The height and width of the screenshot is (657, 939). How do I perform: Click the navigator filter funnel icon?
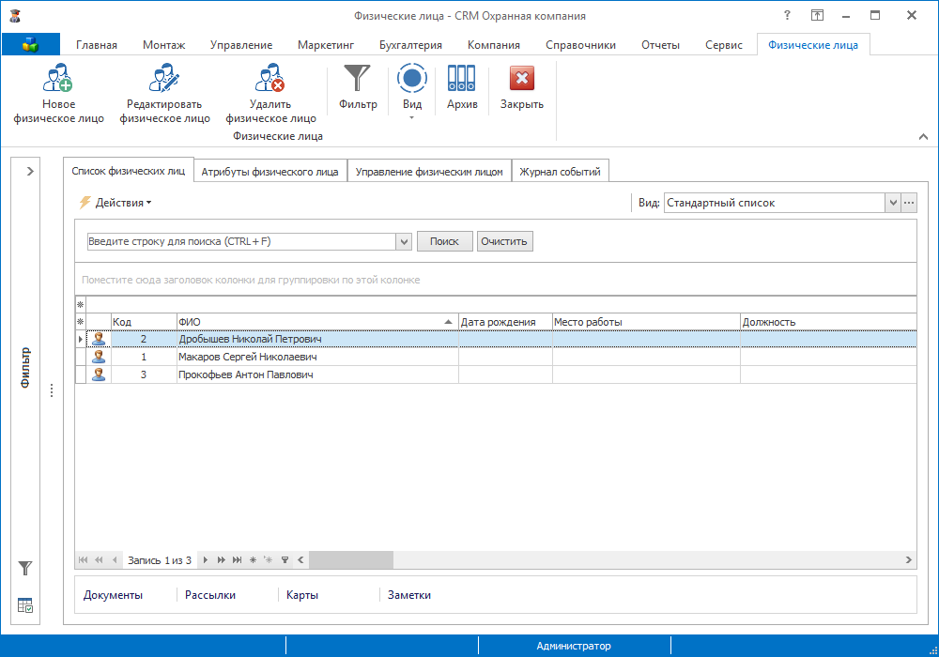[x=285, y=560]
